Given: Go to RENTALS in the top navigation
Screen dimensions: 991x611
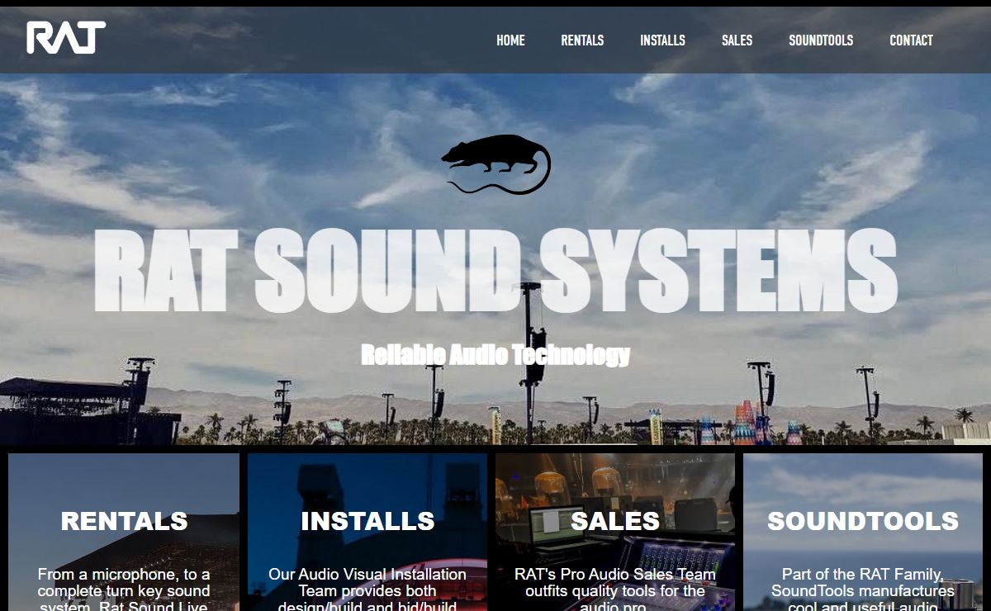Looking at the screenshot, I should click(x=582, y=40).
